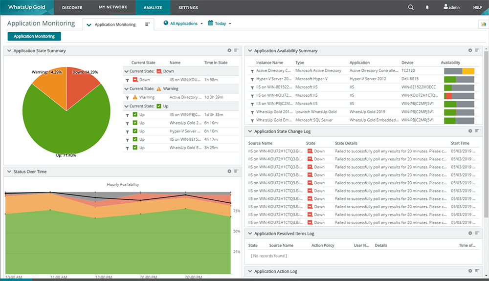
Task: Click filter icon for WhatsUp Gold 201... instance
Action: [252, 112]
